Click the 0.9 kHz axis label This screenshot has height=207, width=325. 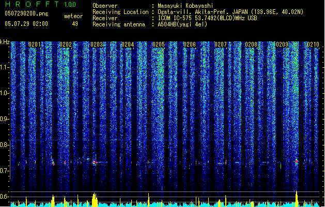[x=5, y=119]
